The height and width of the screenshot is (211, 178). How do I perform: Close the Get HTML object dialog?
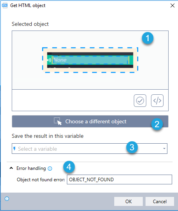click(173, 5)
